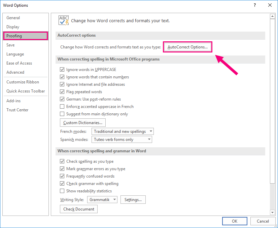The width and height of the screenshot is (278, 228).
Task: Toggle Check grammar with spelling
Action: (x=62, y=184)
